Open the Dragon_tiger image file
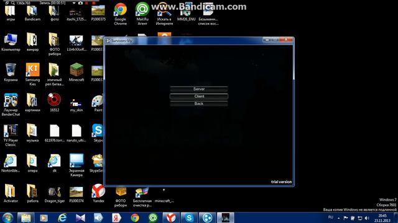398x223 pixels. [x=54, y=195]
